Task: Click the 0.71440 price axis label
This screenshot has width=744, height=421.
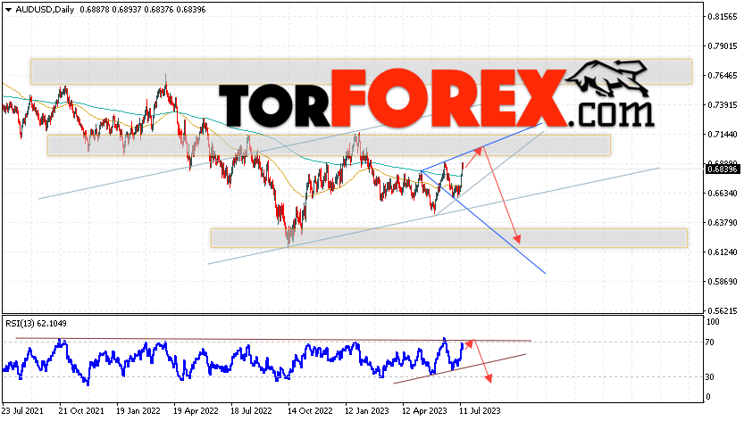Action: point(723,134)
